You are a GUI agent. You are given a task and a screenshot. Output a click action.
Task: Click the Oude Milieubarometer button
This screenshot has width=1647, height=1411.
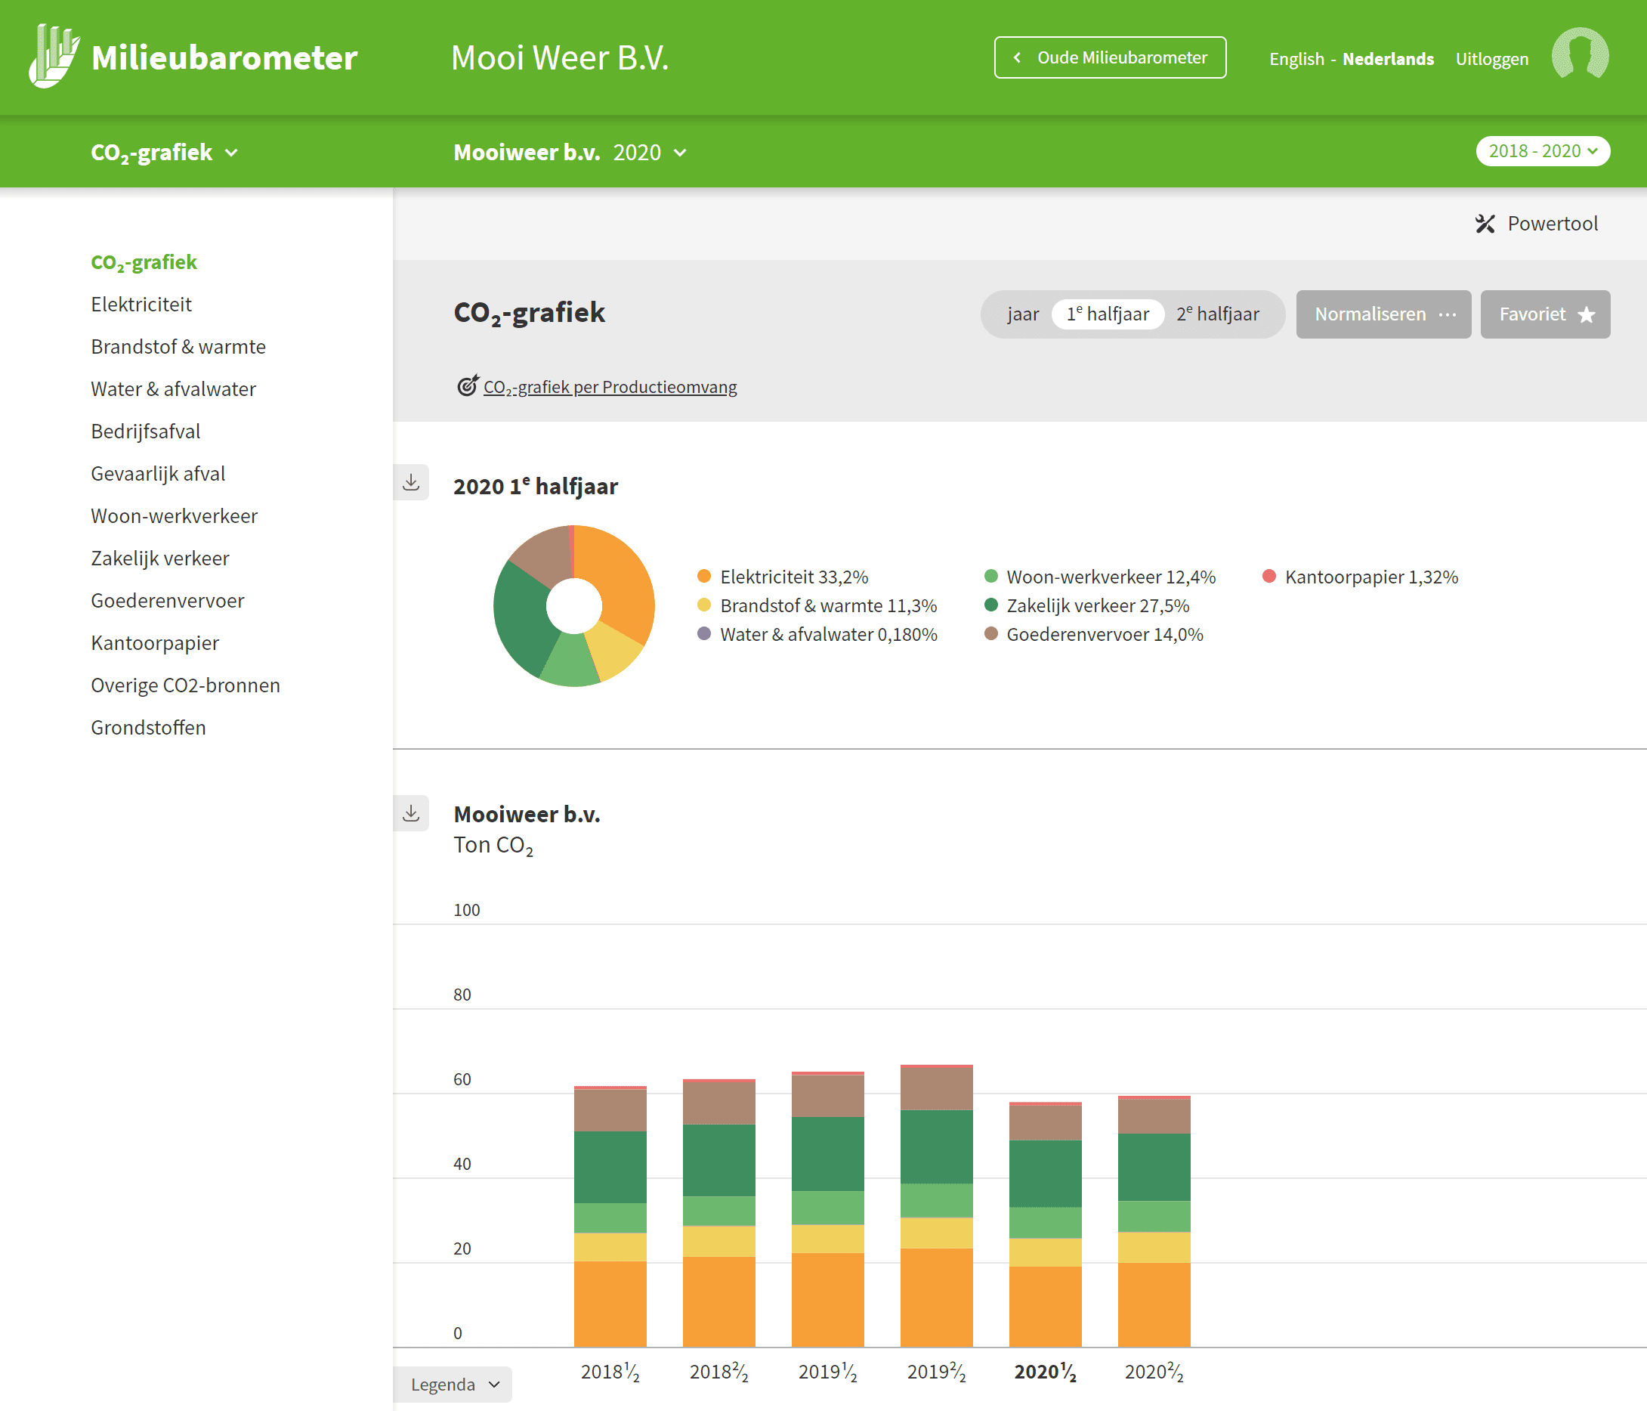(1110, 57)
